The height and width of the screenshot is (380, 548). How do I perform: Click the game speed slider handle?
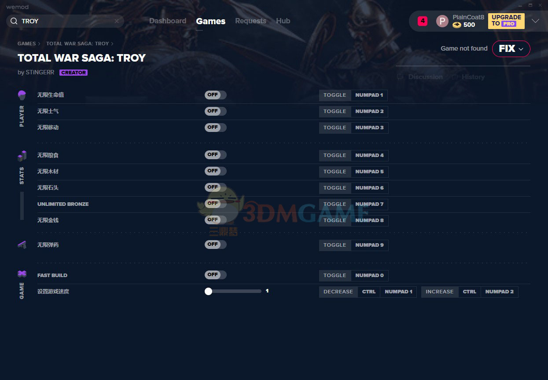209,291
